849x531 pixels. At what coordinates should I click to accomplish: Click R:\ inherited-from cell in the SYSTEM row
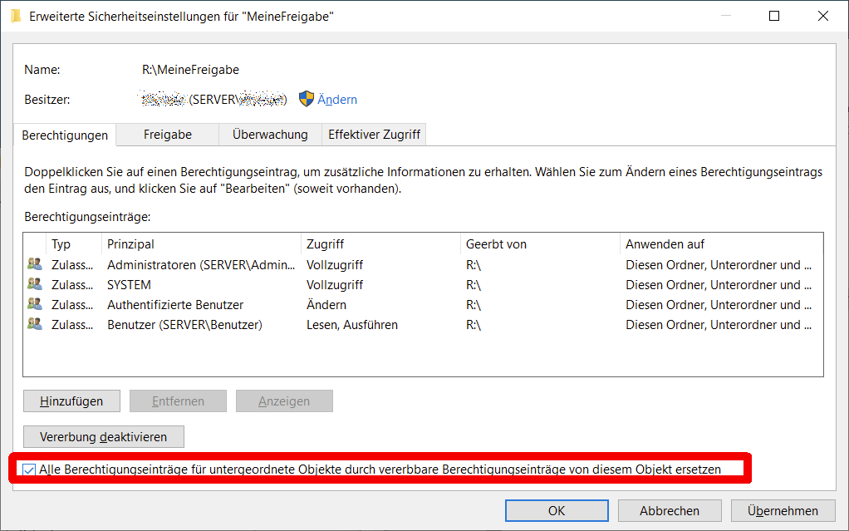(474, 285)
